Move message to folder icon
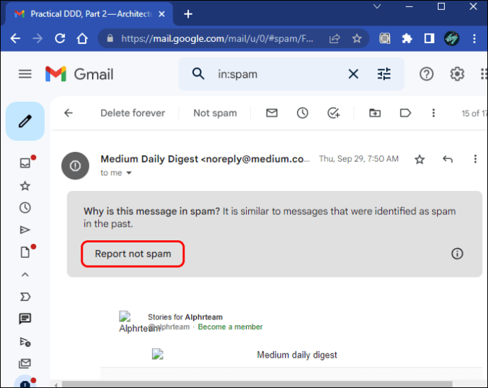488x388 pixels. [375, 113]
